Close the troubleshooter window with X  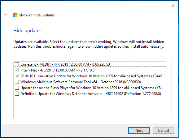[x=173, y=6]
